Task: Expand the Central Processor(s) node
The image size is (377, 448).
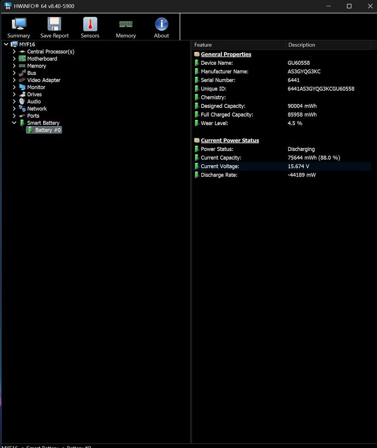Action: click(x=14, y=51)
